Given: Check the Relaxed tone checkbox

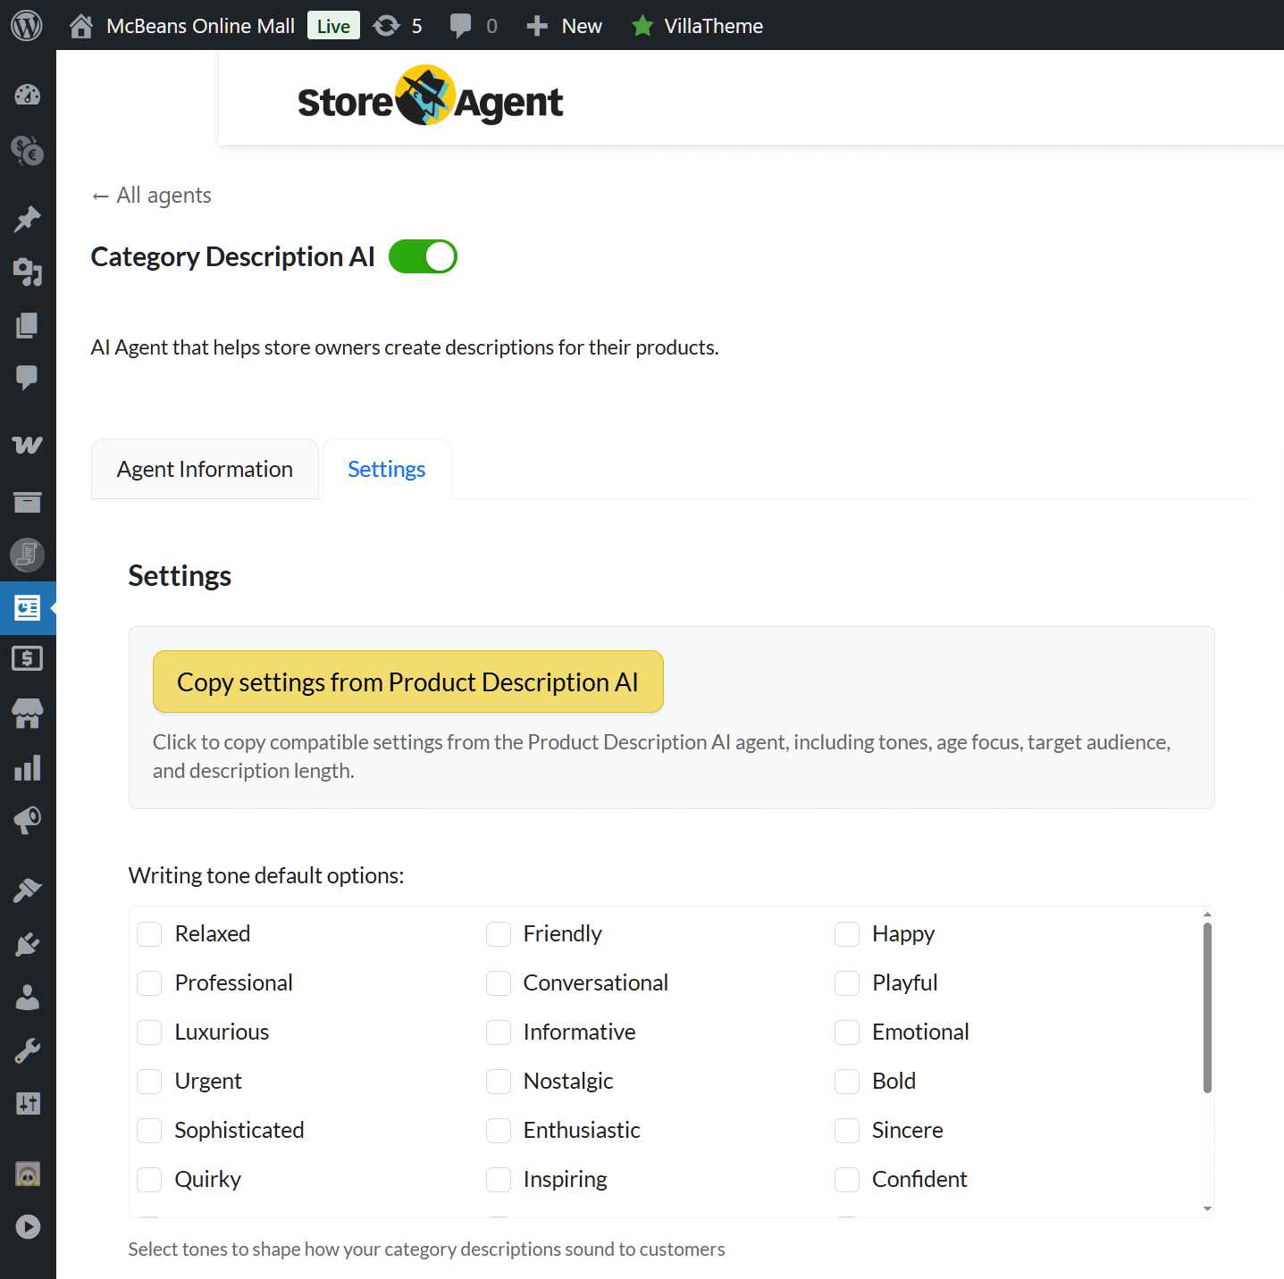Looking at the screenshot, I should tap(149, 934).
